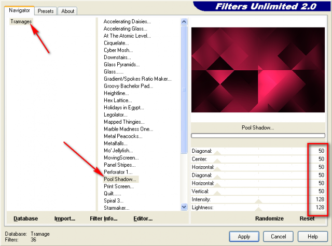Pick the Glass Pyramids filter

pyautogui.click(x=121, y=64)
